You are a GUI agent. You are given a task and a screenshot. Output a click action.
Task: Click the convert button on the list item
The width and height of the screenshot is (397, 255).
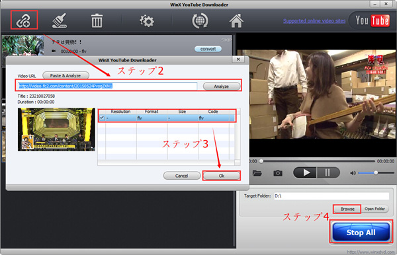coord(208,49)
